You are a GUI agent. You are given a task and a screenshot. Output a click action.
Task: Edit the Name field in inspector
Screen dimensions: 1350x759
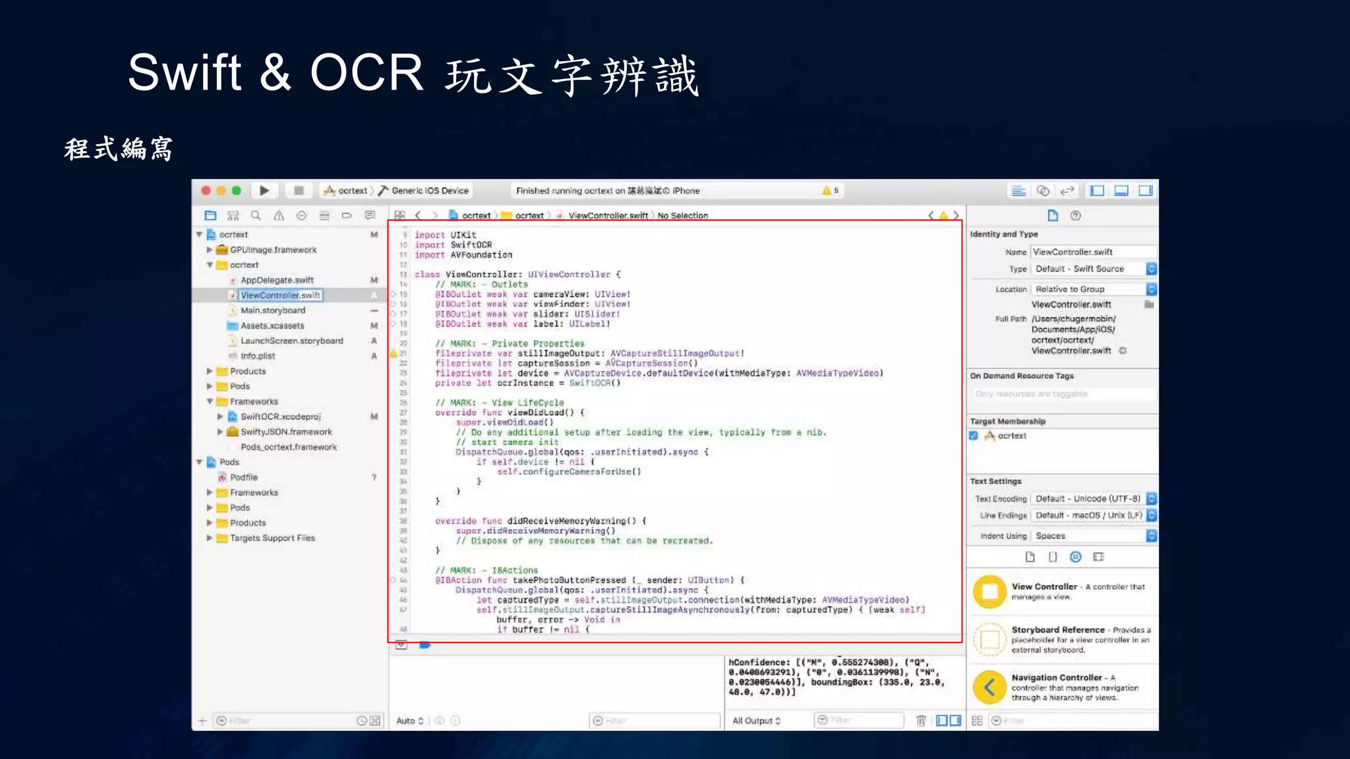pos(1093,252)
